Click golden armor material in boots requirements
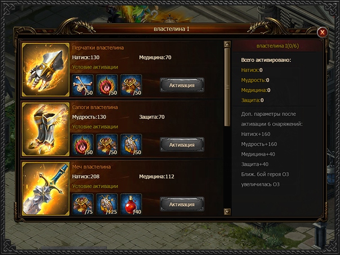The image size is (340, 255). [107, 145]
